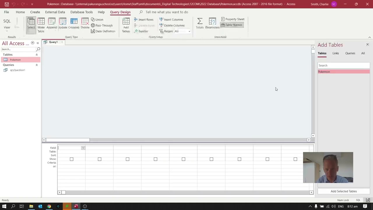Choose the Make Table query type
Image resolution: width=373 pixels, height=210 pixels.
point(41,25)
